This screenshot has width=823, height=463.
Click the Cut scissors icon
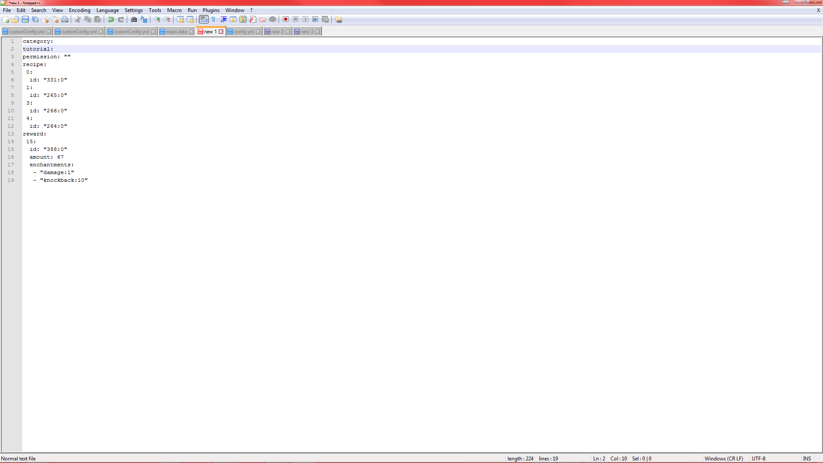(78, 19)
